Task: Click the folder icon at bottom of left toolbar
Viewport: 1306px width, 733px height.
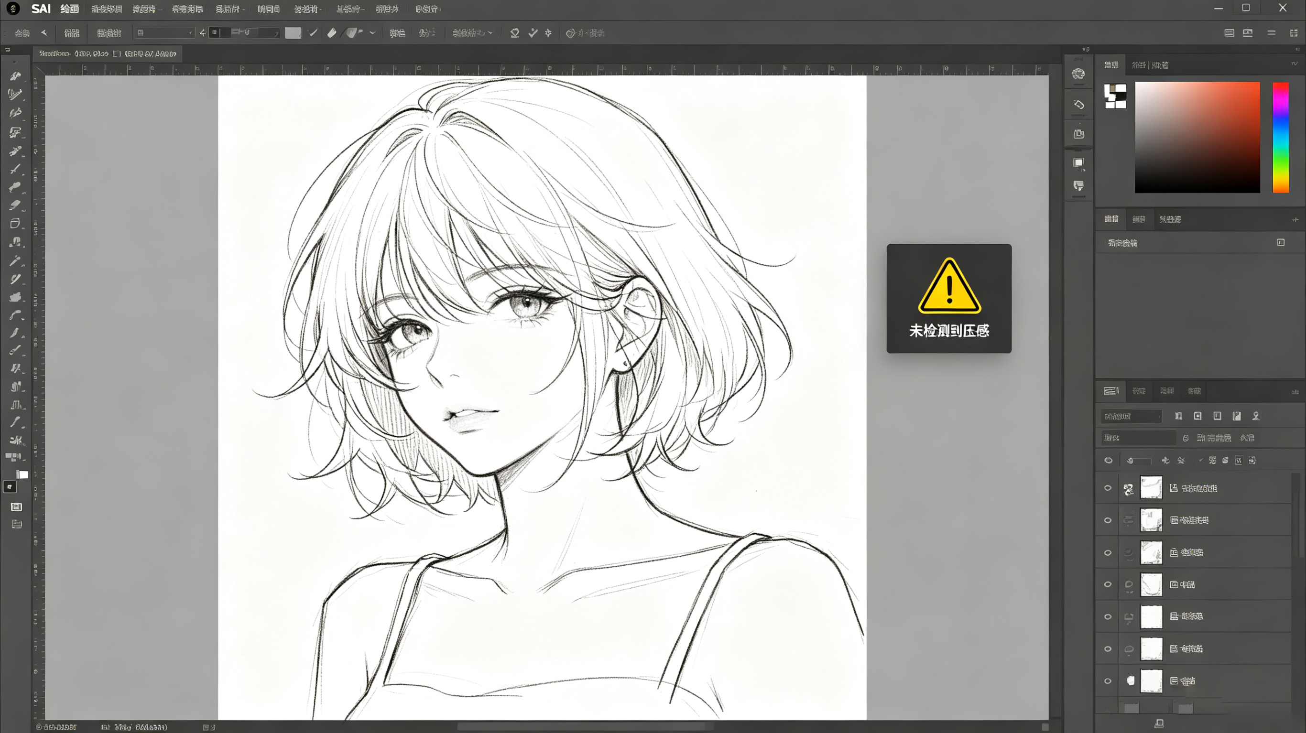Action: (x=17, y=524)
